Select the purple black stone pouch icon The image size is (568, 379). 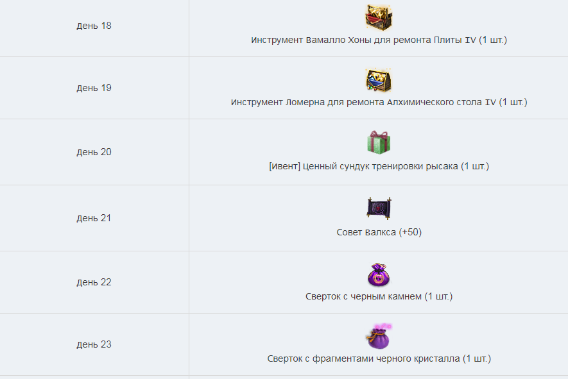(x=379, y=274)
